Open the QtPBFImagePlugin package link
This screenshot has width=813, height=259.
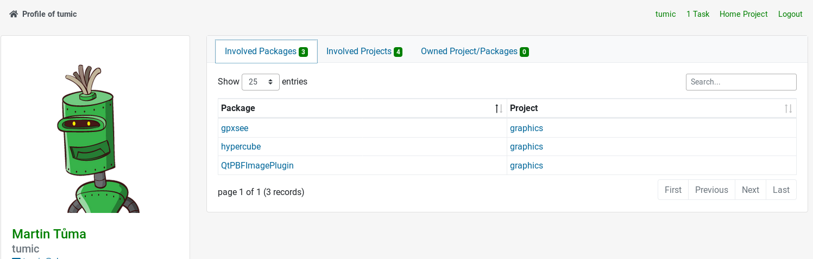point(257,166)
